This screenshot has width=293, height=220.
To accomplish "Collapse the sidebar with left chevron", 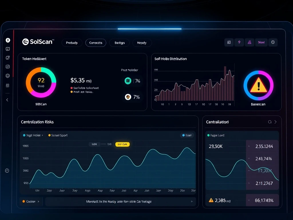I will pos(7,100).
